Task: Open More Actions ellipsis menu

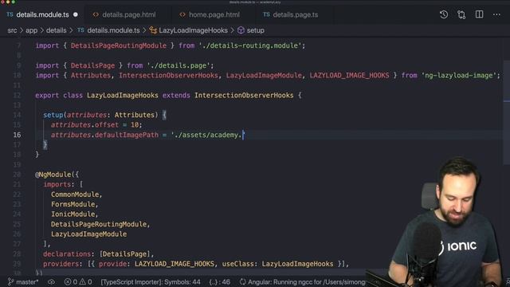Action: 496,14
